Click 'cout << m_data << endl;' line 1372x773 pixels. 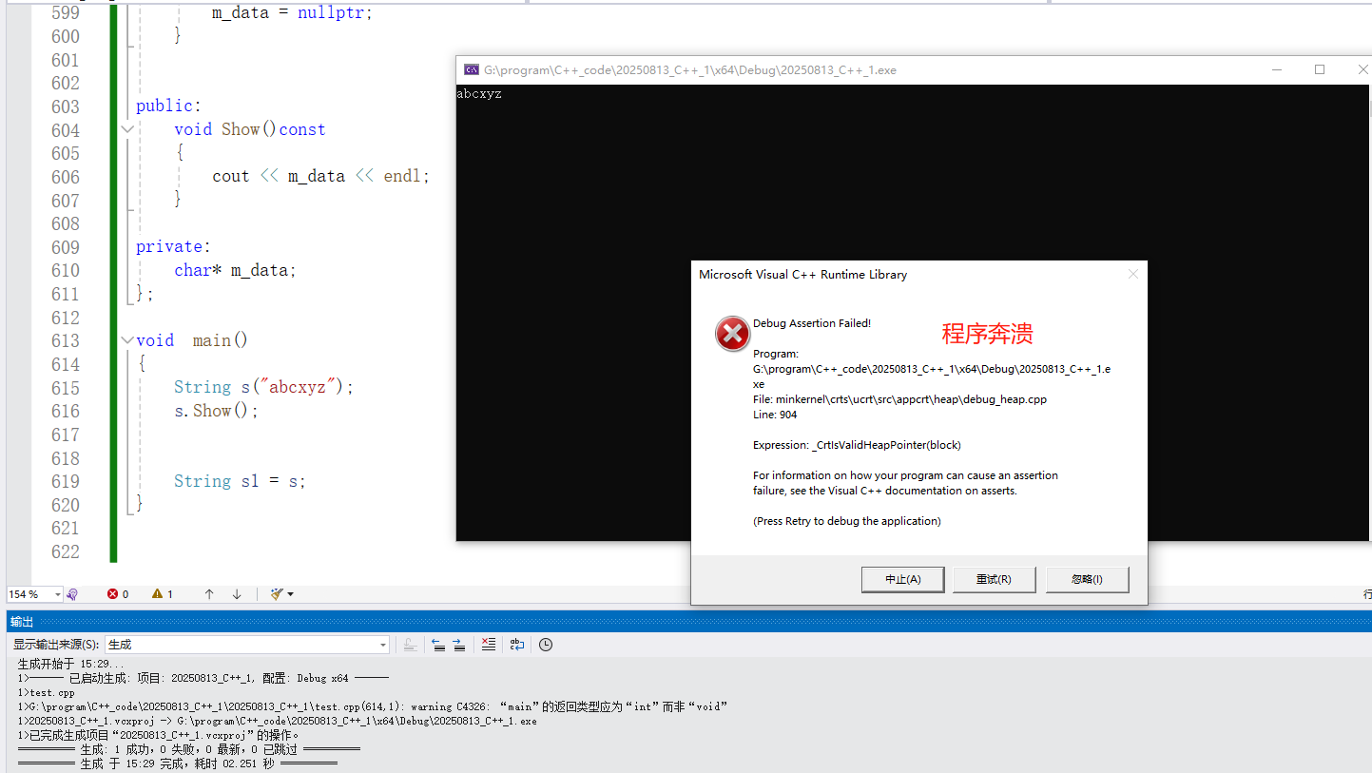click(x=320, y=176)
